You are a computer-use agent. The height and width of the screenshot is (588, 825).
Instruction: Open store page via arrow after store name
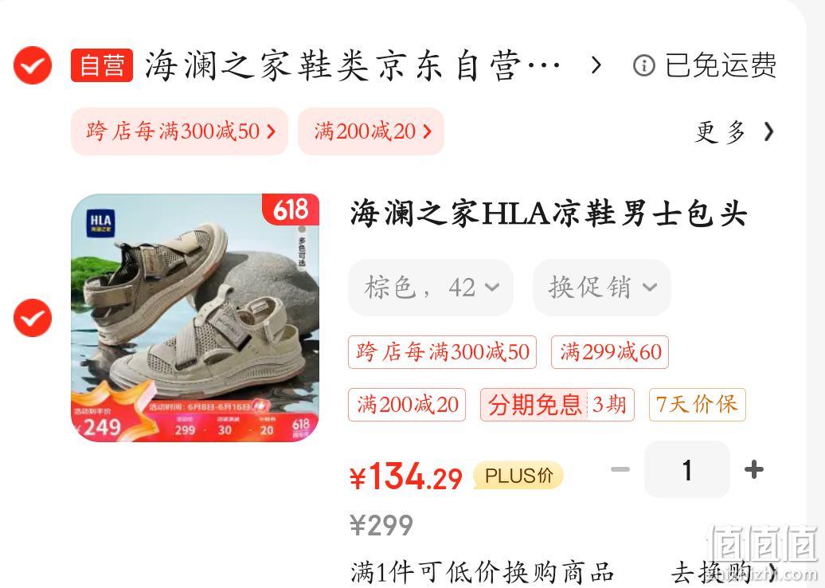(596, 65)
